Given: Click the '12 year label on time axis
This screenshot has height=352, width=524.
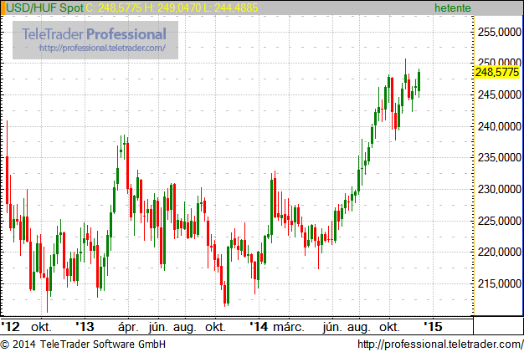Looking at the screenshot, I should coord(11,327).
